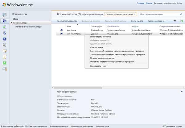Click the computer icon for win-nfgcvr4g0qe

61,34
